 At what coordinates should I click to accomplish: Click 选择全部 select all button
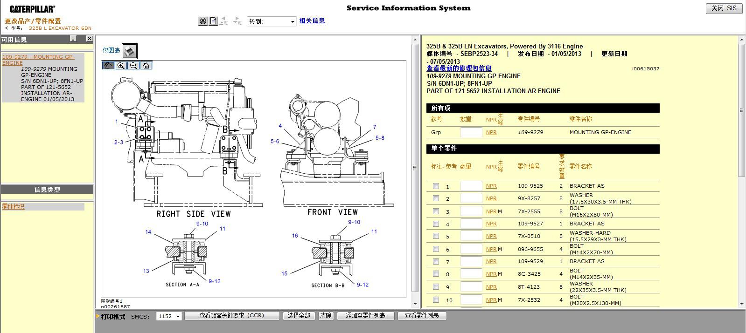pos(299,316)
